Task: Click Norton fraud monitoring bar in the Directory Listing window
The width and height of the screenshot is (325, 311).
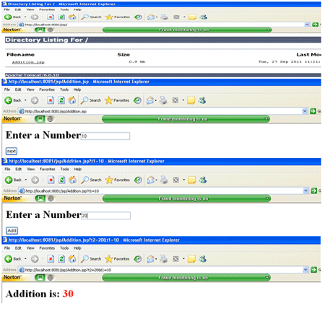Action: 187,30
